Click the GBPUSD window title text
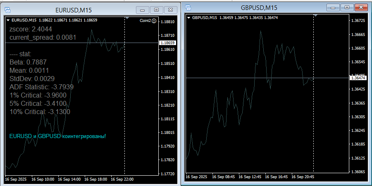Viewport: 372px width, 186px height. pyautogui.click(x=259, y=7)
